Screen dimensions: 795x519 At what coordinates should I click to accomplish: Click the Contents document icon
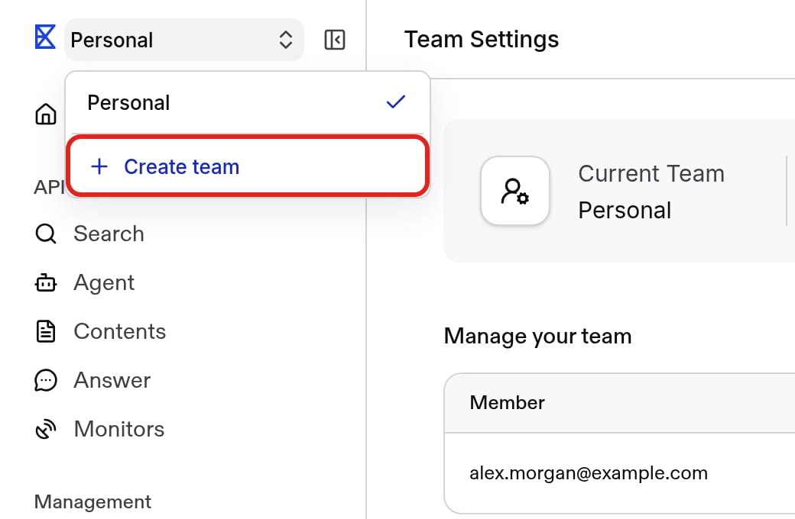click(x=46, y=332)
